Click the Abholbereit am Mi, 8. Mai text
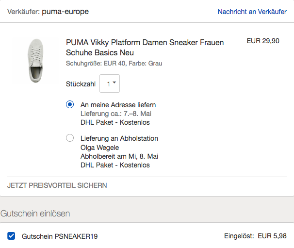The width and height of the screenshot is (294, 248). tap(119, 156)
